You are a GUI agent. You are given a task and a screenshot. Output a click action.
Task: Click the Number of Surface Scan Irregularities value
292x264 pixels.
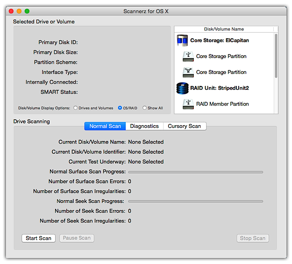coord(129,191)
